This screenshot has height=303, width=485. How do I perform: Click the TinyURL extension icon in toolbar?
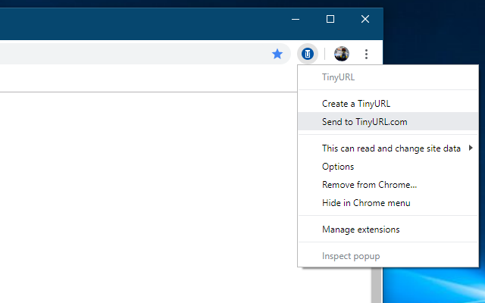tap(308, 54)
